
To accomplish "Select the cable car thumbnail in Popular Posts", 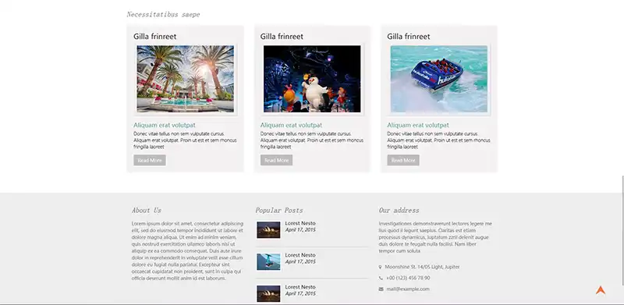I will pyautogui.click(x=268, y=262).
